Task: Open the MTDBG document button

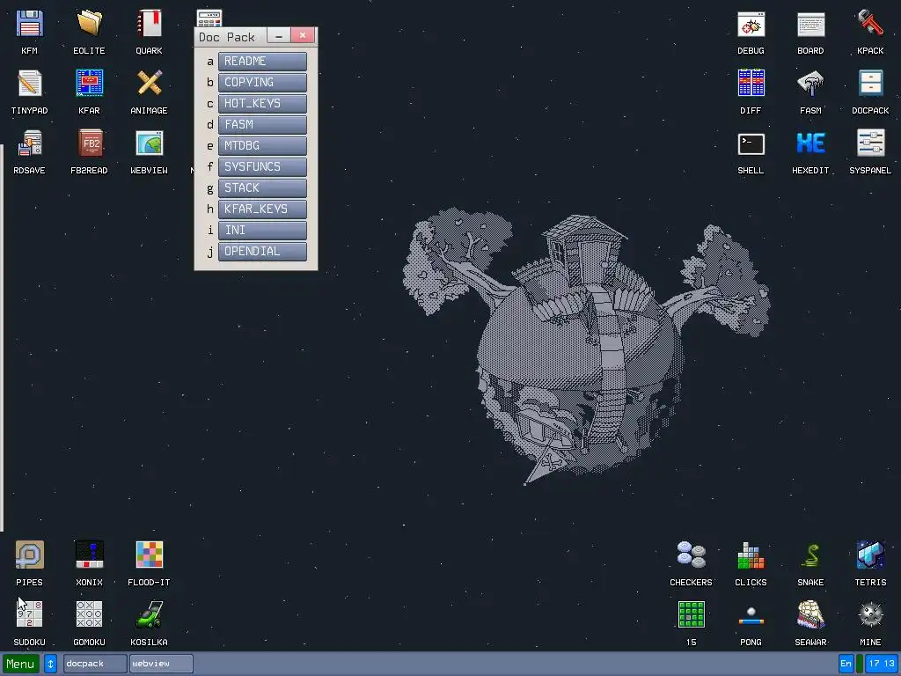Action: pos(262,146)
